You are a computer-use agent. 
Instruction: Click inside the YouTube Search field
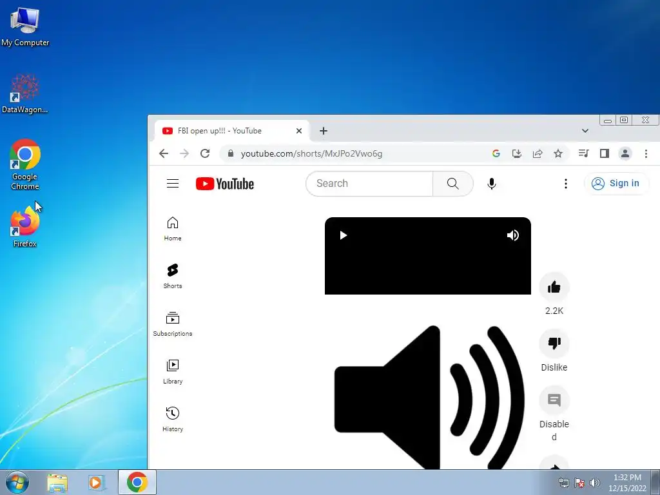369,184
